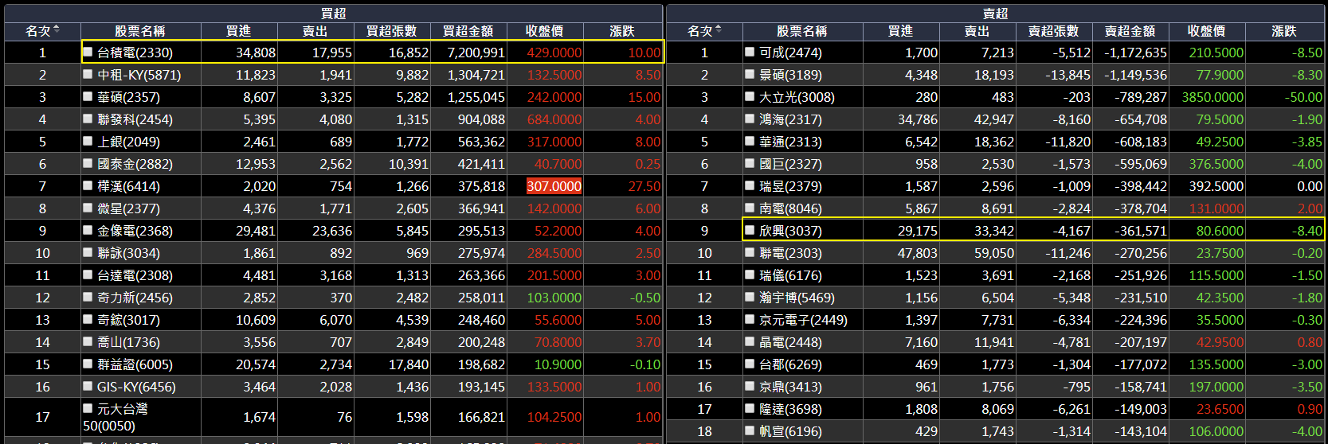The image size is (1328, 444).
Task: Enable the 國泰金(2882) checkbox
Action: 88,163
